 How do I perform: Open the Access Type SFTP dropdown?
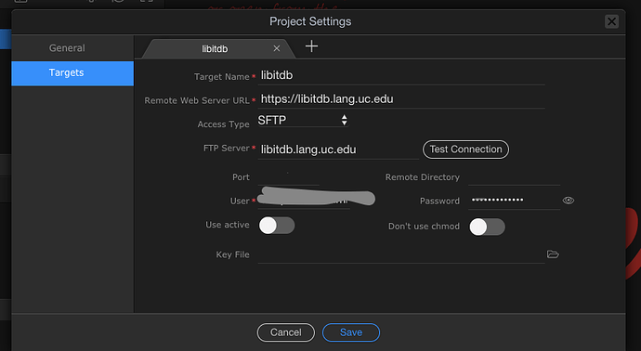coord(303,120)
